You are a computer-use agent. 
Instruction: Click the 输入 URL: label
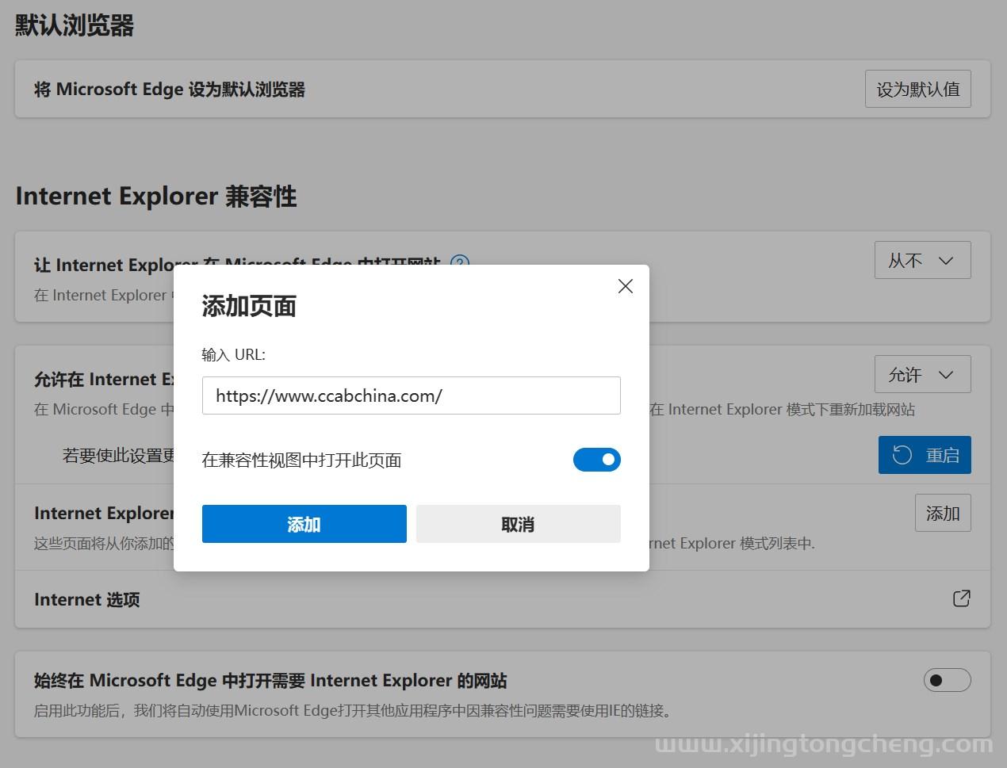coord(234,354)
